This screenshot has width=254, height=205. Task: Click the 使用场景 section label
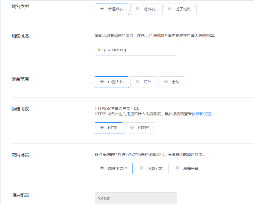point(20,155)
